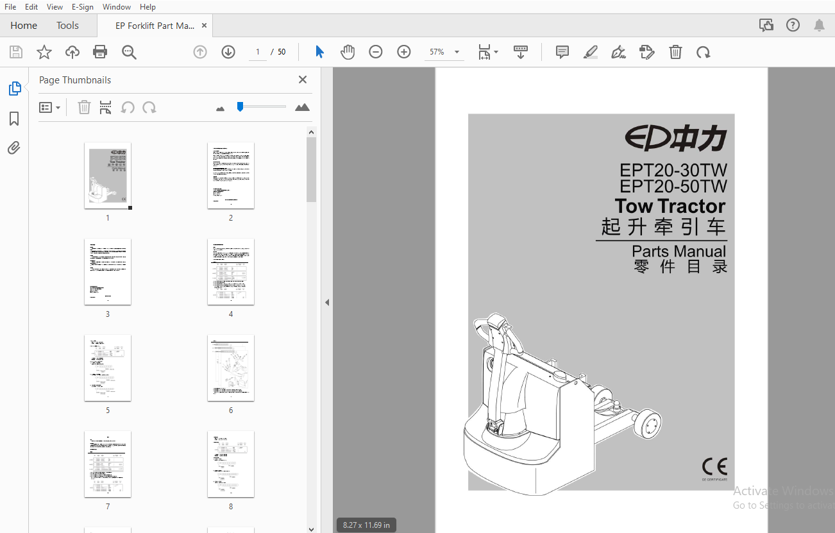
Task: Open thumbnails options menu dropdown
Action: coord(49,107)
